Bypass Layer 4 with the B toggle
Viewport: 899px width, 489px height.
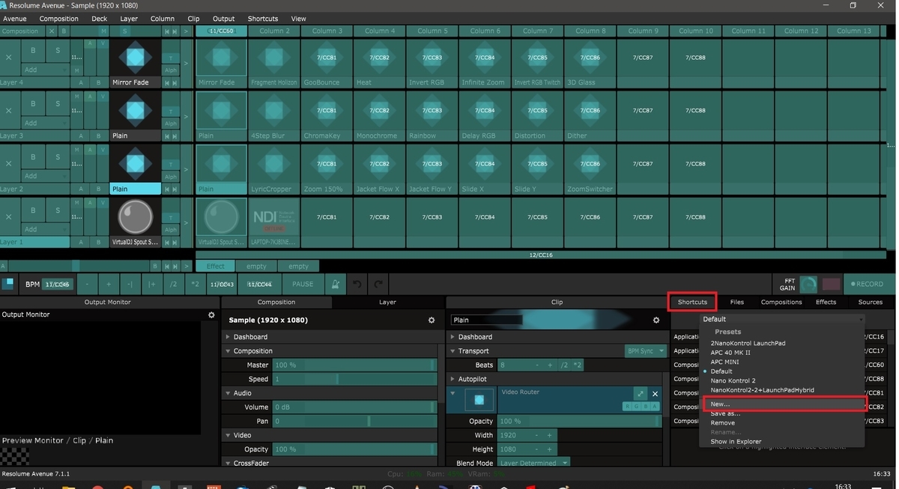[x=31, y=50]
